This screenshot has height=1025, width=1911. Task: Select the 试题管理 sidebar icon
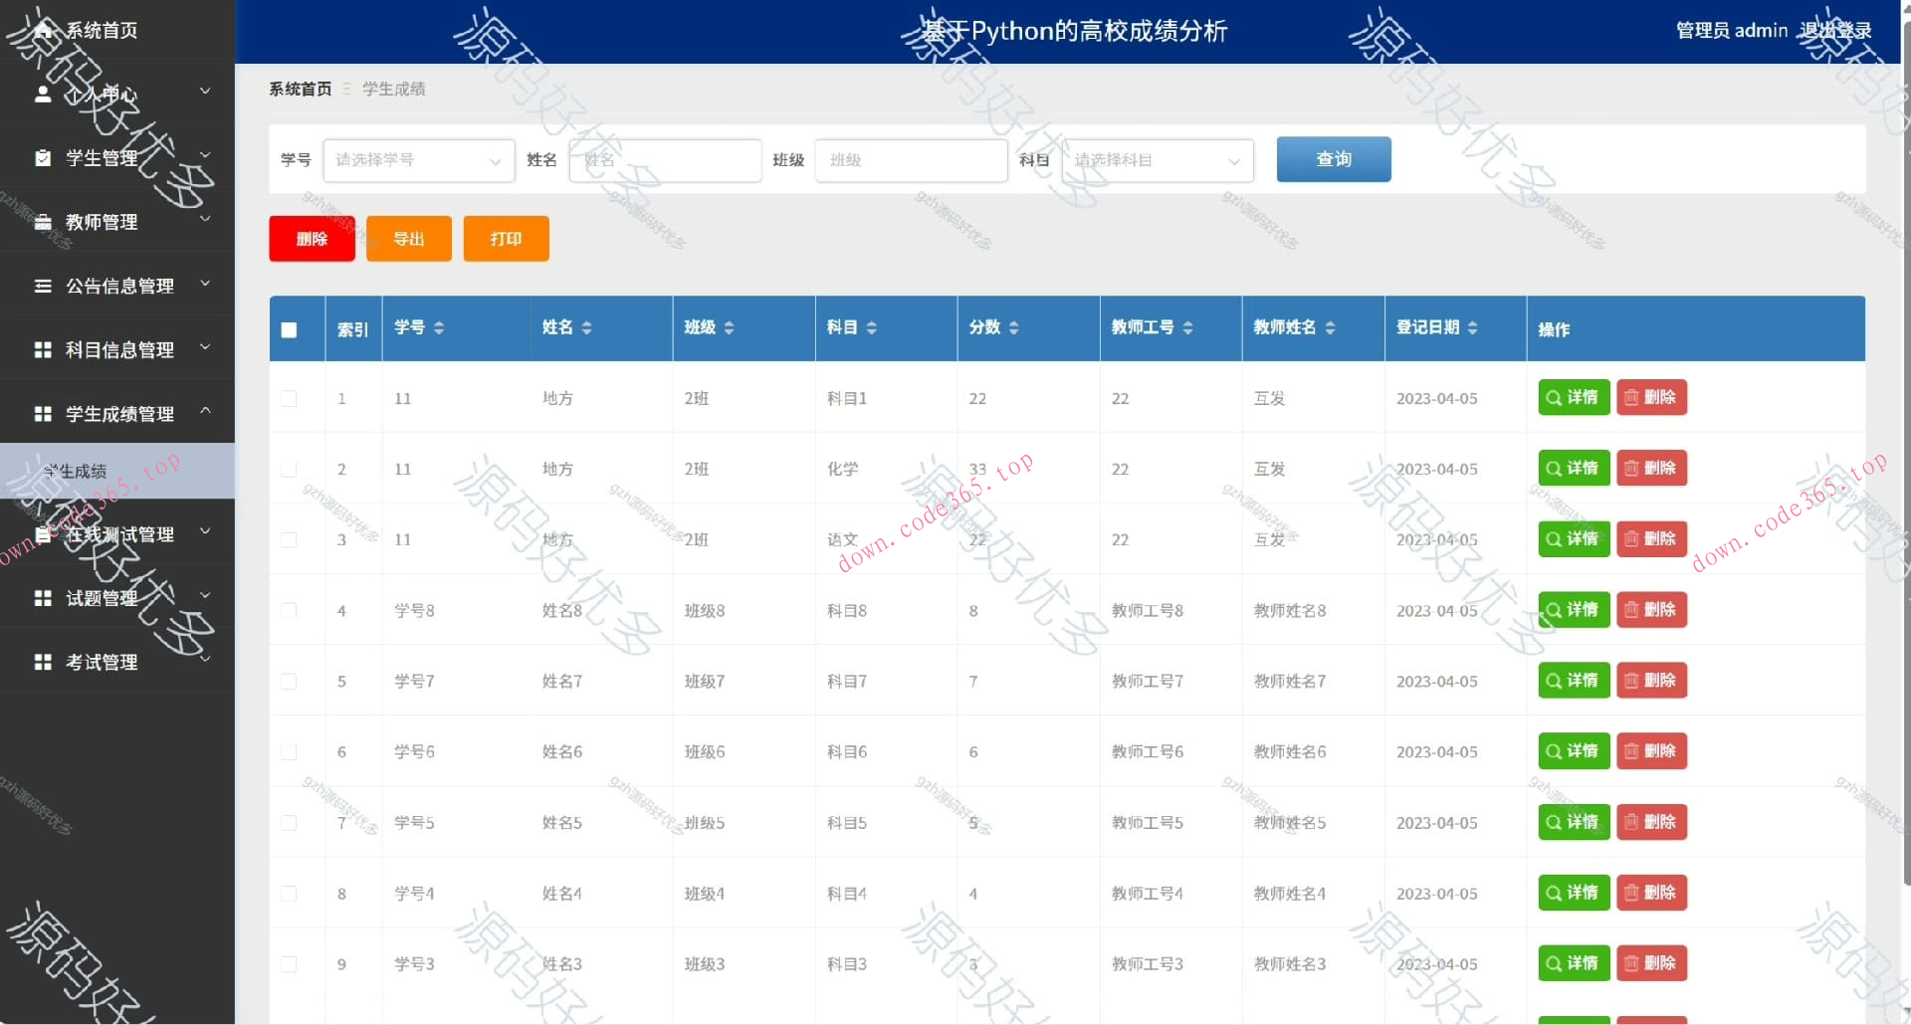(x=43, y=597)
